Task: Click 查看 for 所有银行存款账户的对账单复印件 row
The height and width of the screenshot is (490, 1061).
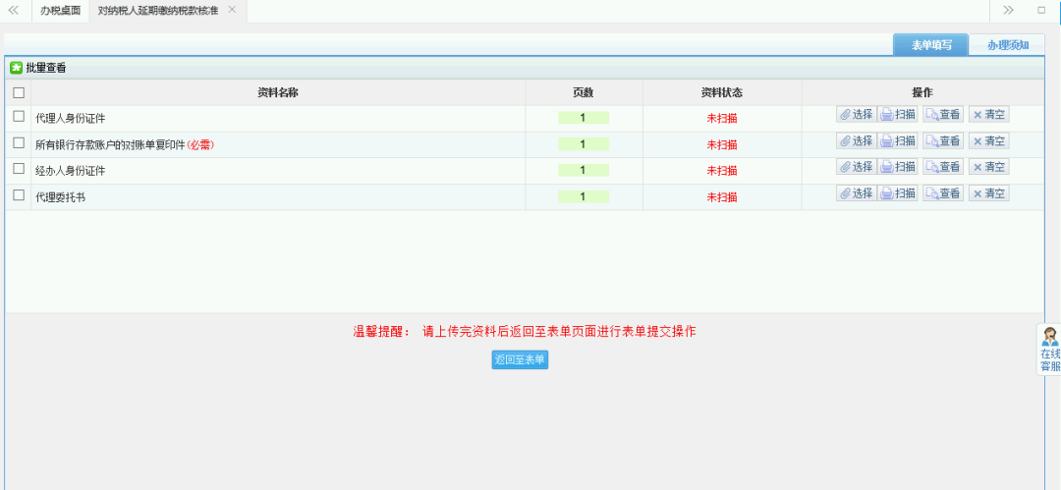Action: point(942,140)
